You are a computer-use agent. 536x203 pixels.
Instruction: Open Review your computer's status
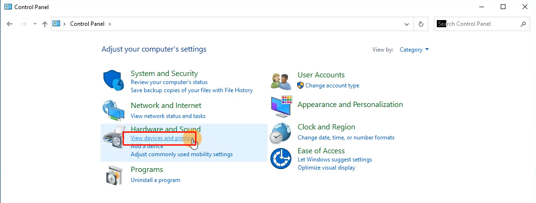pos(169,82)
